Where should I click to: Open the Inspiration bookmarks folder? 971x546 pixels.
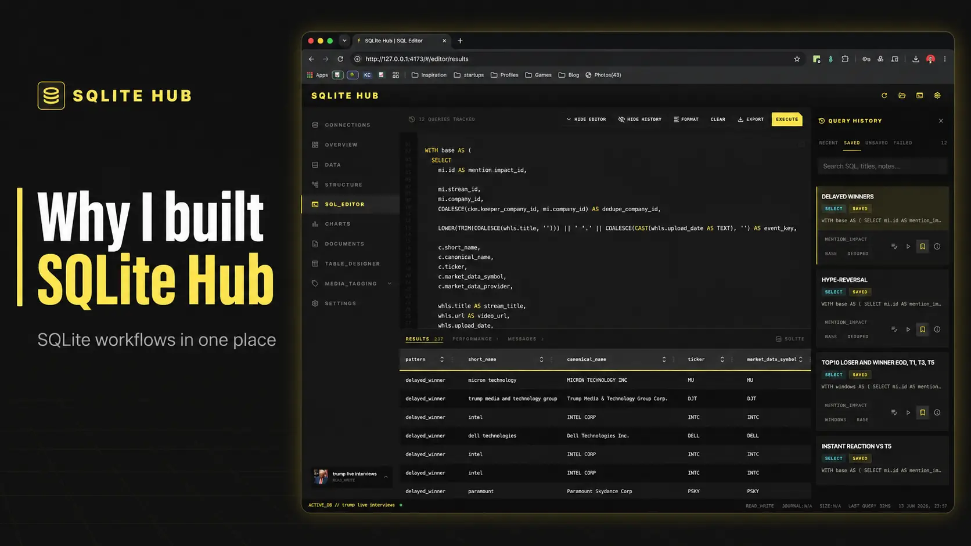point(429,75)
